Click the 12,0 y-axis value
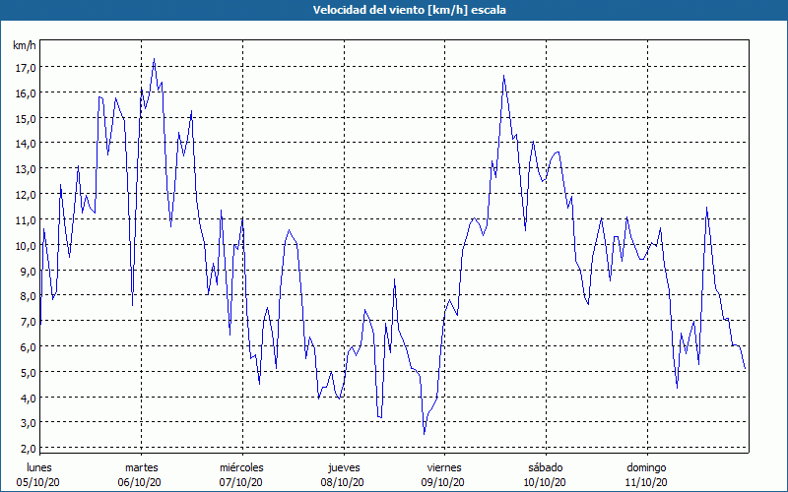 coord(26,195)
